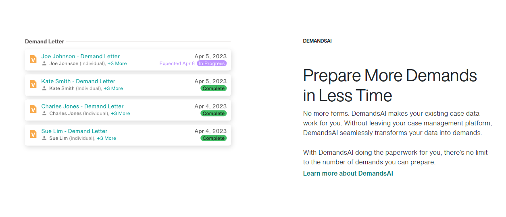Viewport: 506px width, 217px height.
Task: Open the Kate Smith - Demand Letter link
Action: point(78,81)
